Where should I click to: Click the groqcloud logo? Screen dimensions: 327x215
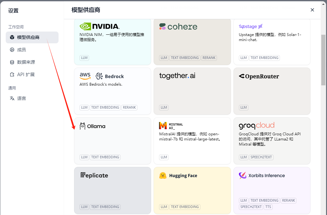click(x=256, y=126)
